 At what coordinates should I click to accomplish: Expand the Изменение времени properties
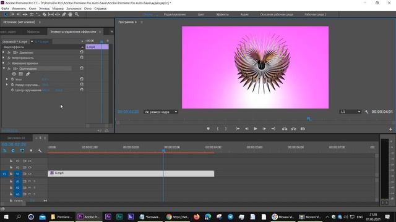click(x=3, y=63)
